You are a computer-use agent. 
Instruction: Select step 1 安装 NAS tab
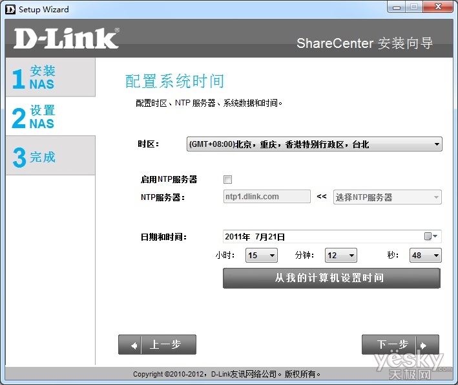pos(50,77)
